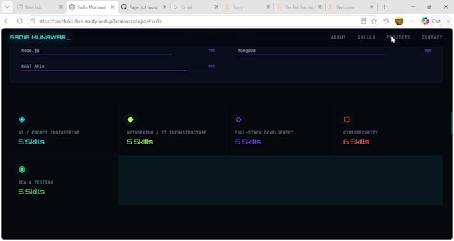Click the MongoDB skill progress bar

pos(334,55)
